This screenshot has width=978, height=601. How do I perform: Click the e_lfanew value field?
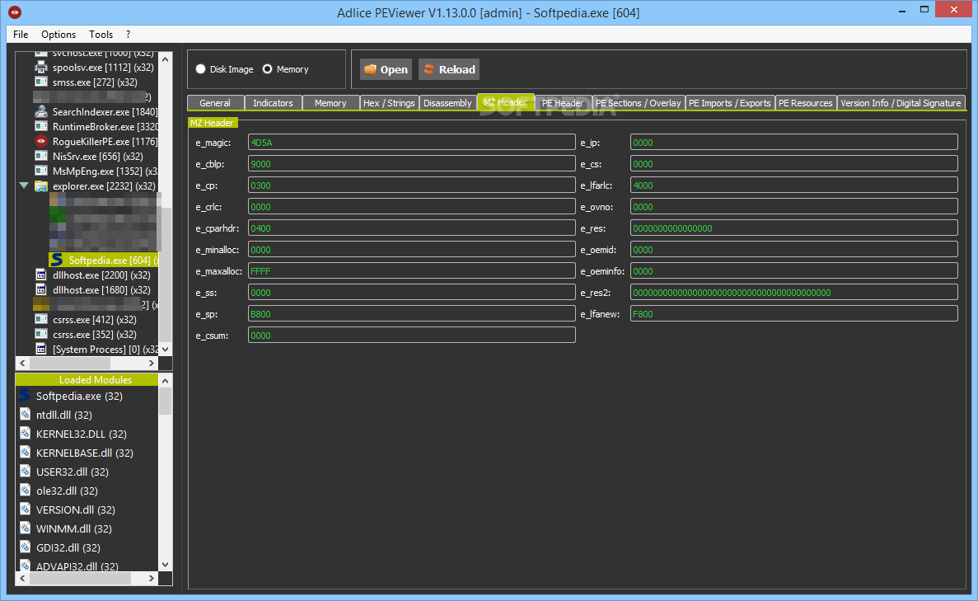pos(794,313)
